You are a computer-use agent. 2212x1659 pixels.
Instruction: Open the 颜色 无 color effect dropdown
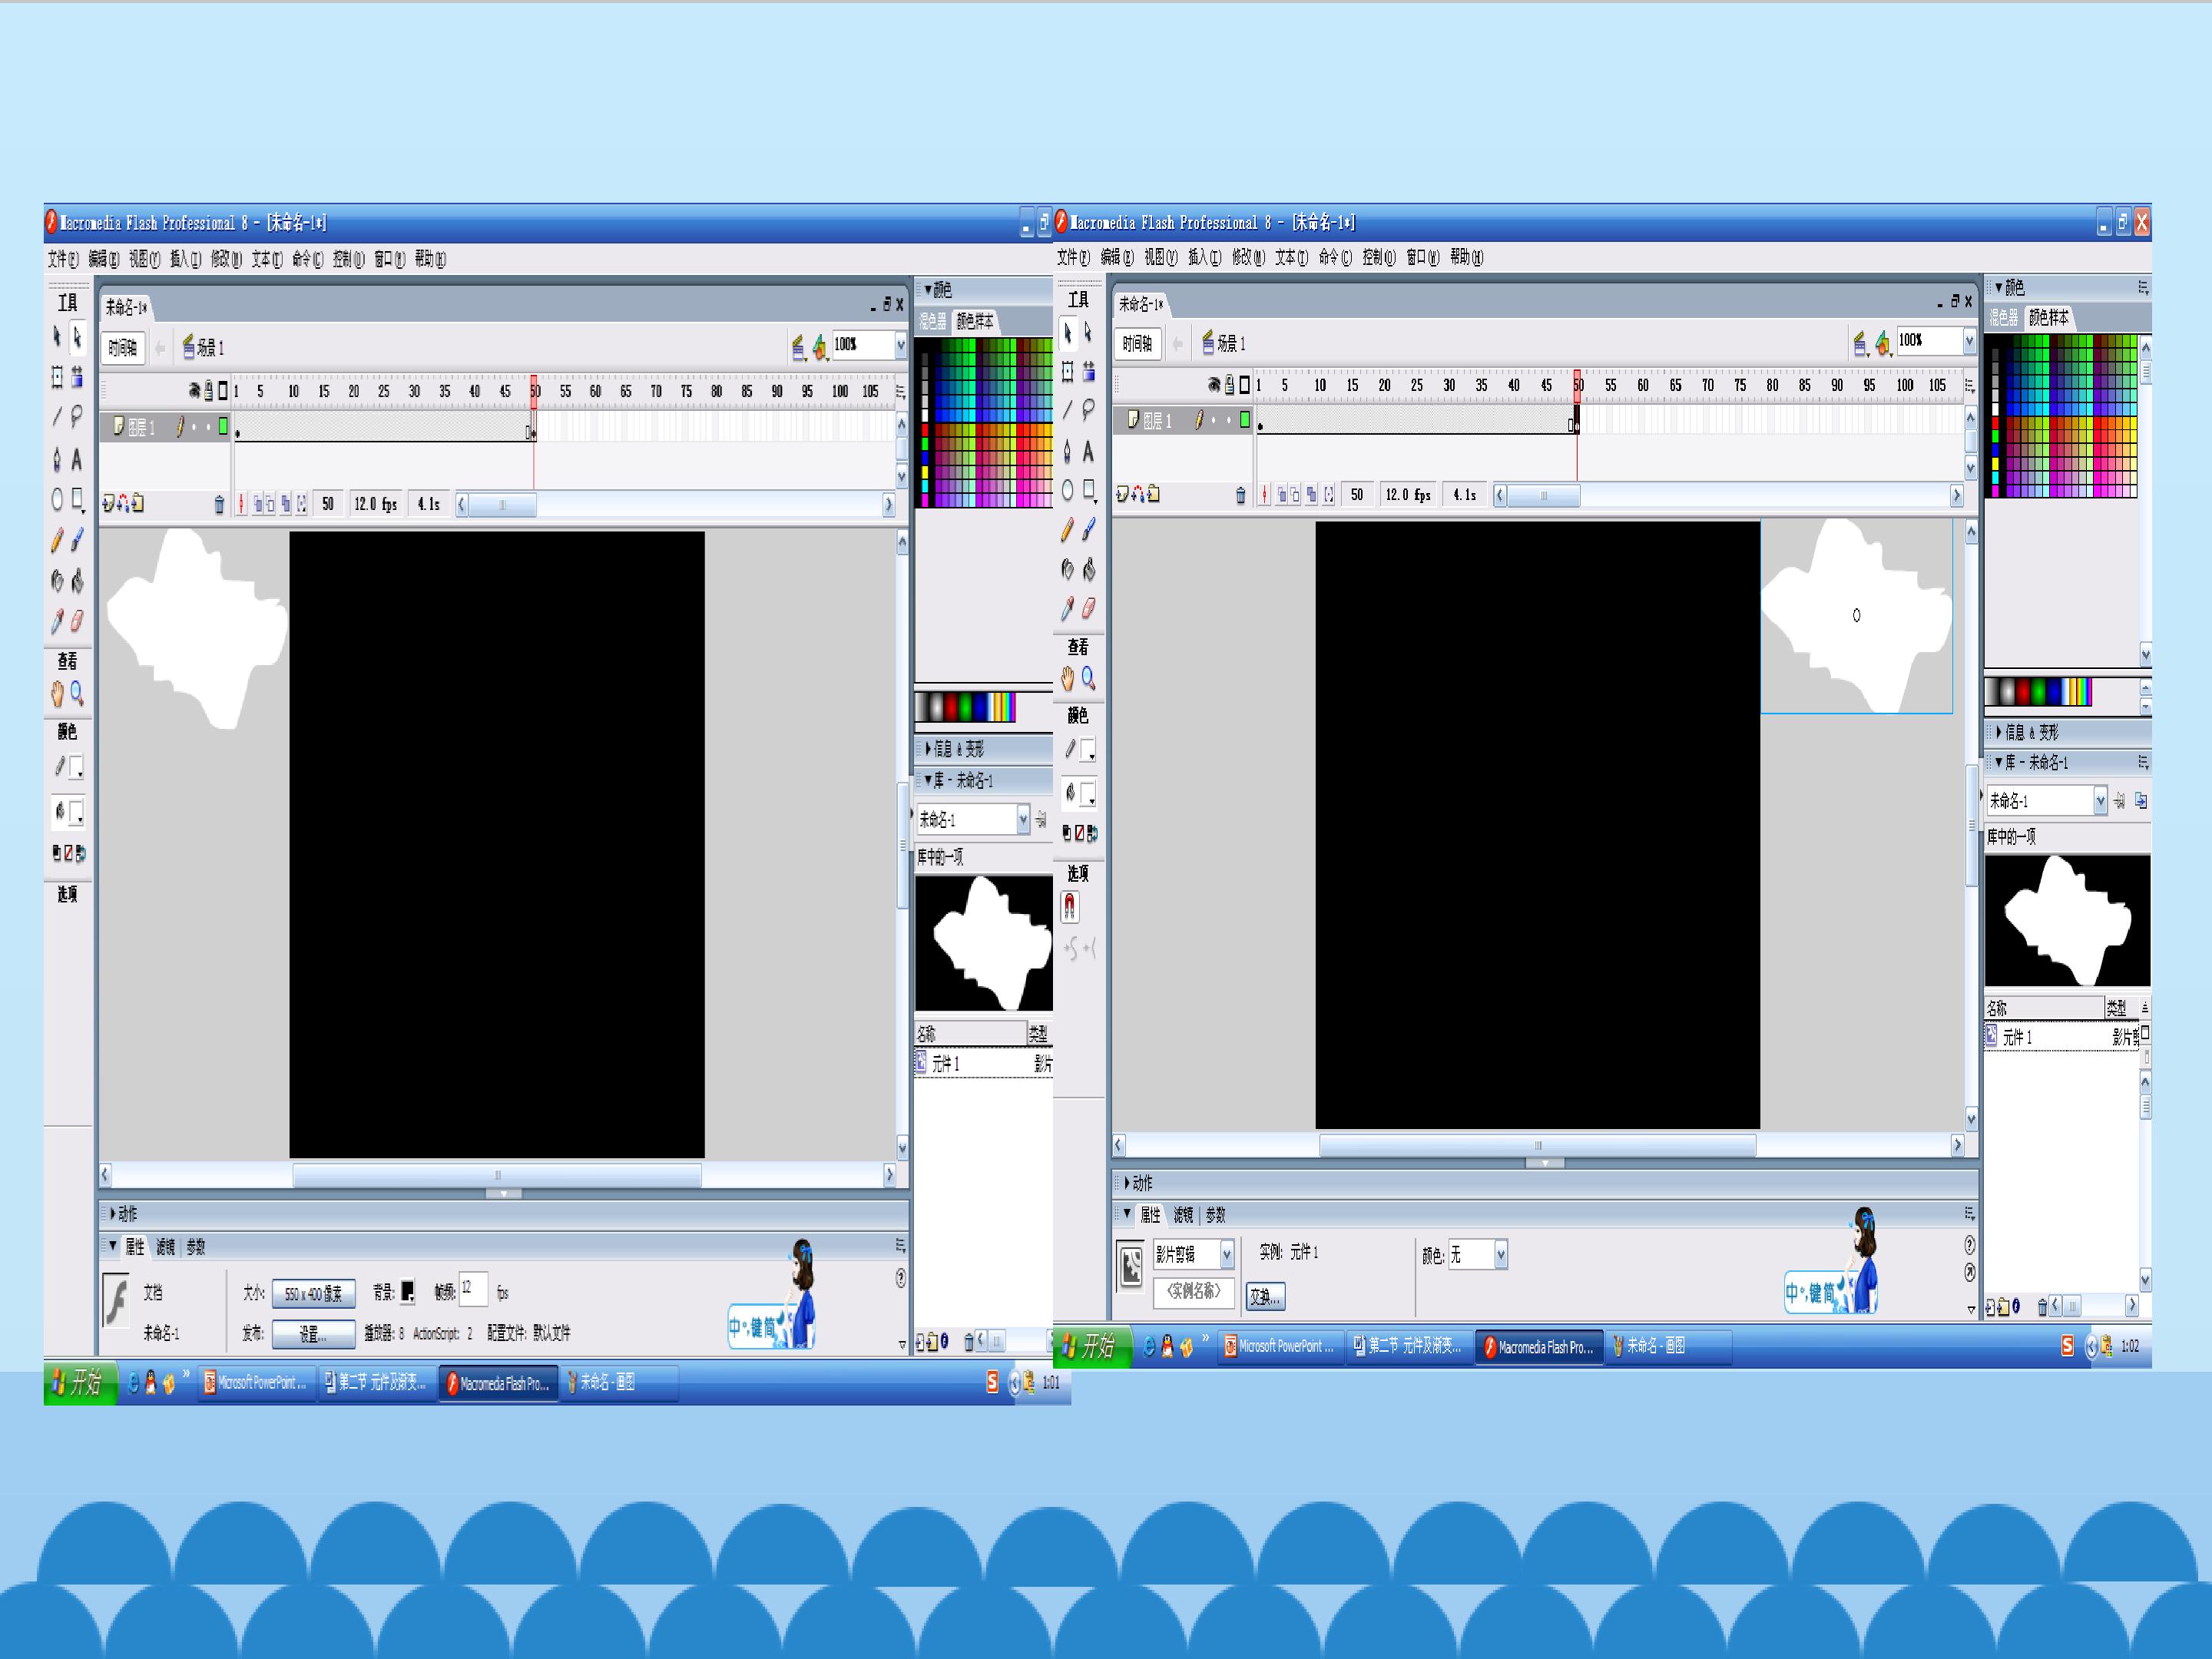click(1500, 1255)
